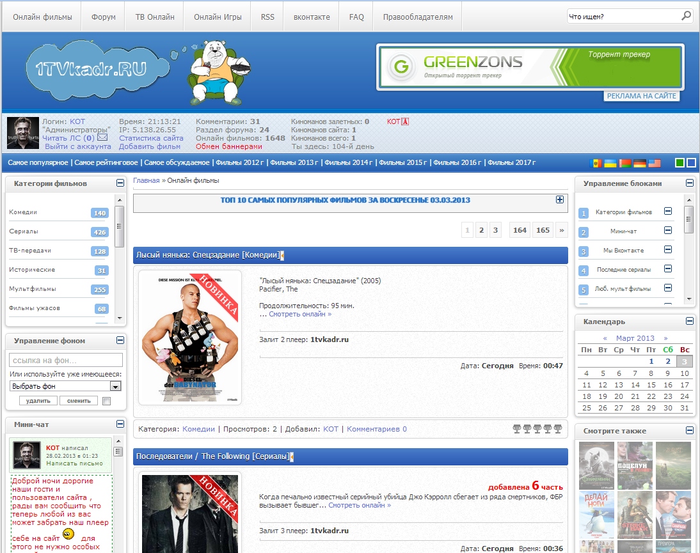Image resolution: width=700 pixels, height=553 pixels.
Task: Choose the green color theme swatch
Action: pyautogui.click(x=680, y=163)
